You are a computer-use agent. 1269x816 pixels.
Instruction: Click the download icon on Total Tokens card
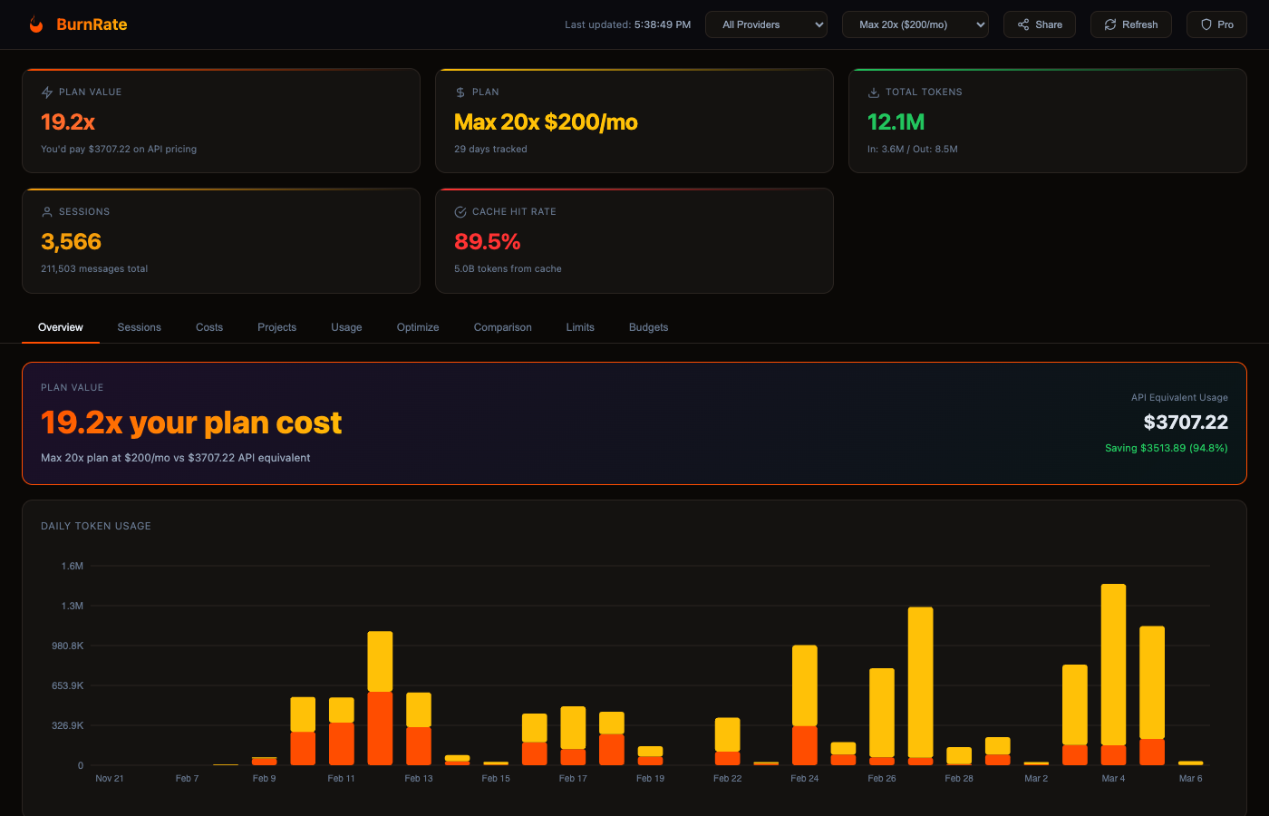pos(873,92)
